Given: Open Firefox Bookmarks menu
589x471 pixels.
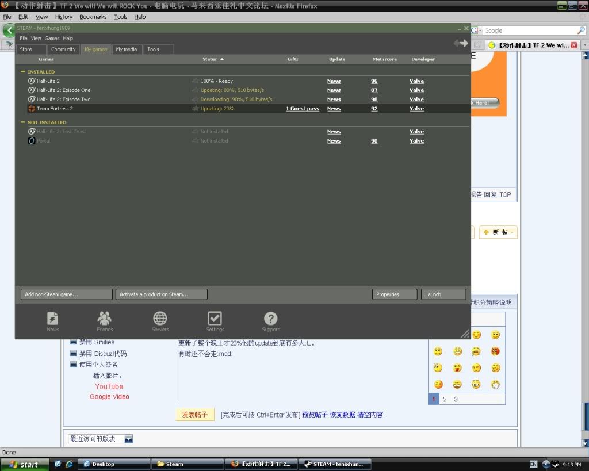Looking at the screenshot, I should coord(93,17).
